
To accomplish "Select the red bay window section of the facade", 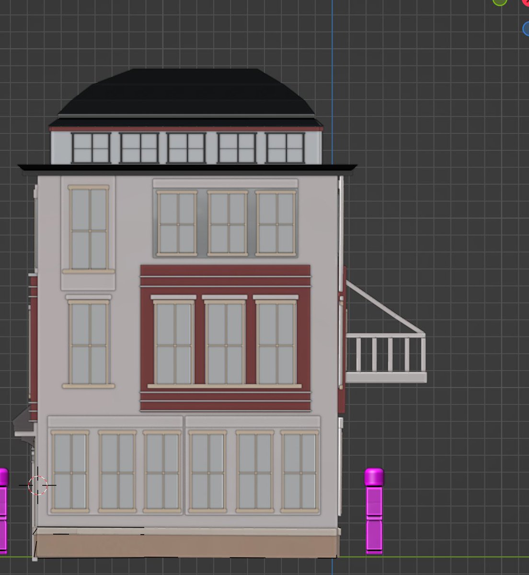I will pyautogui.click(x=225, y=338).
